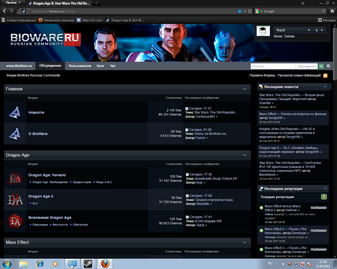The height and width of the screenshot is (269, 337).
Task: Collapse the Главное category
Action: point(245,89)
